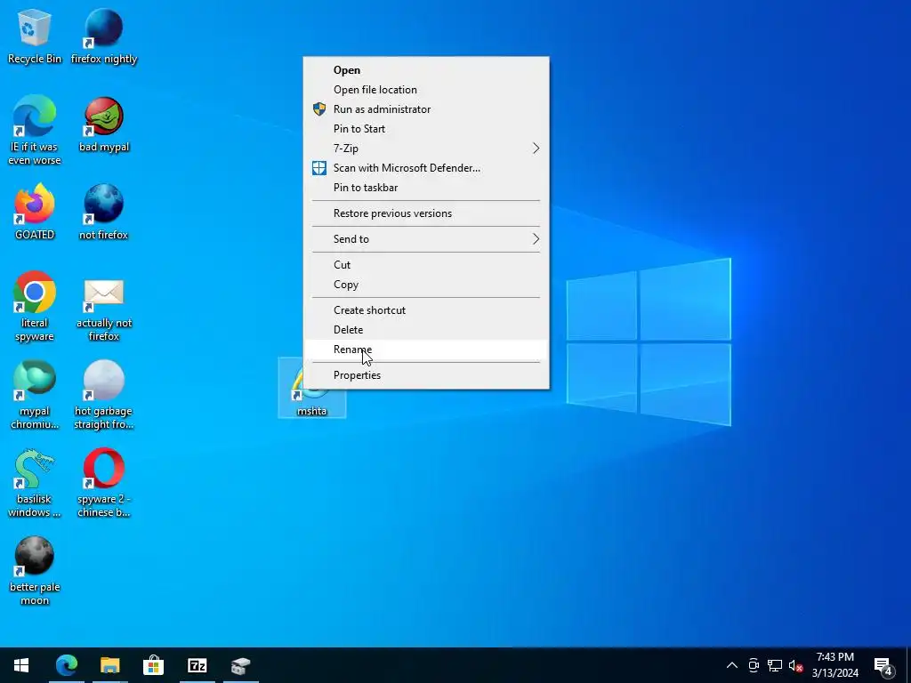Open the notification center icon
The height and width of the screenshot is (683, 911).
coord(883,666)
